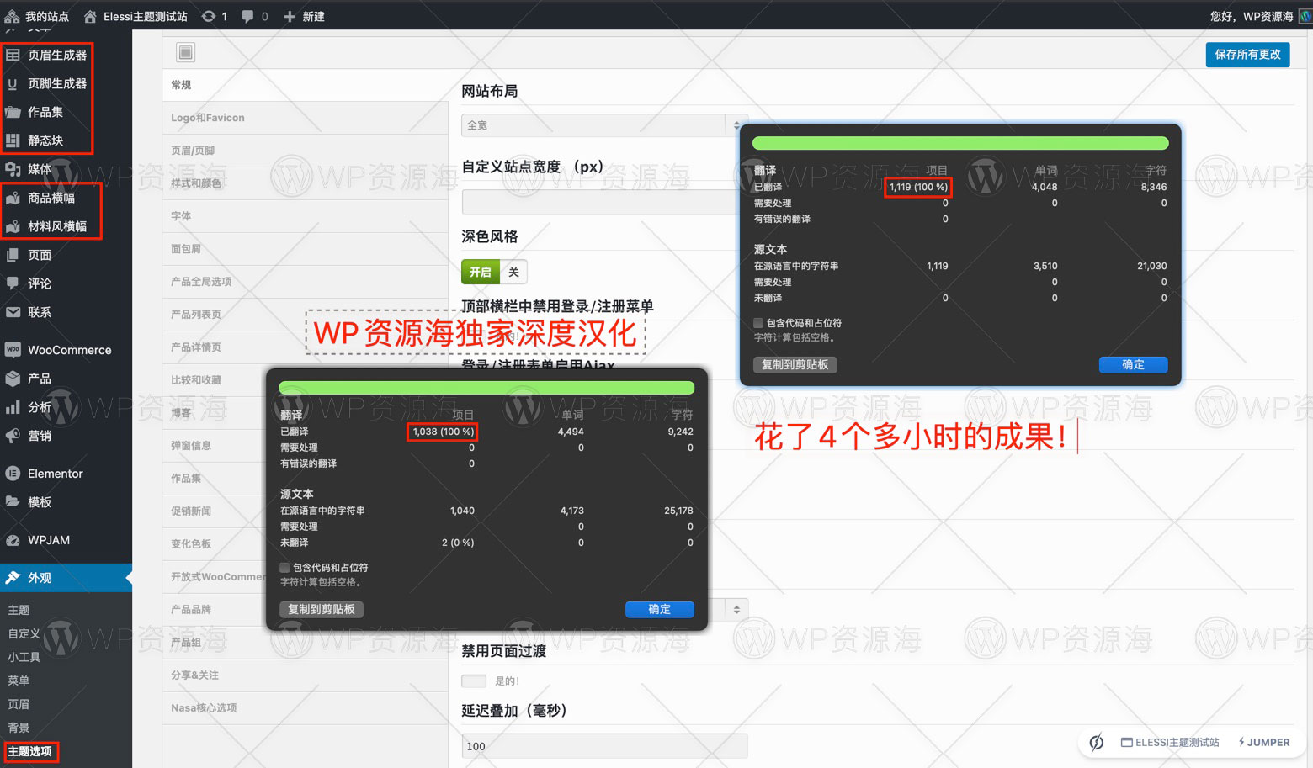Open the 产品全局选项 tab
This screenshot has width=1313, height=768.
click(306, 282)
